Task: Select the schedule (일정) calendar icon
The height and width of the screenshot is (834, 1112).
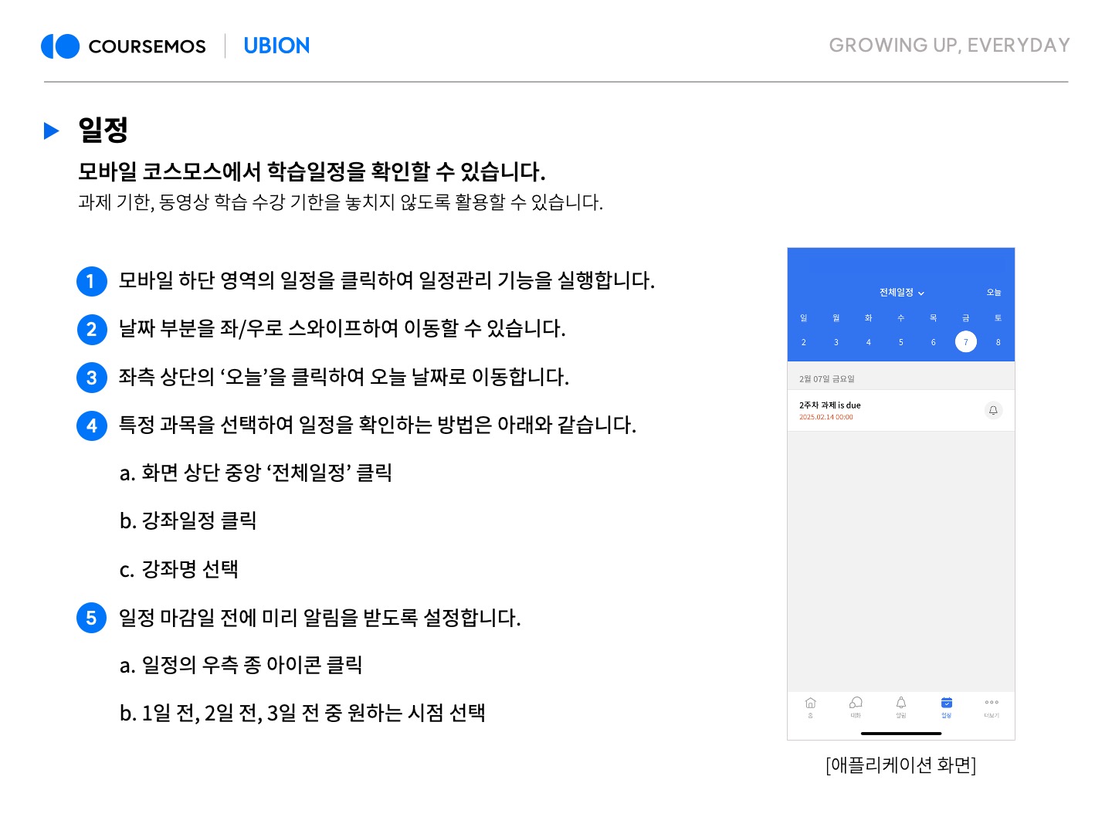Action: (x=947, y=705)
